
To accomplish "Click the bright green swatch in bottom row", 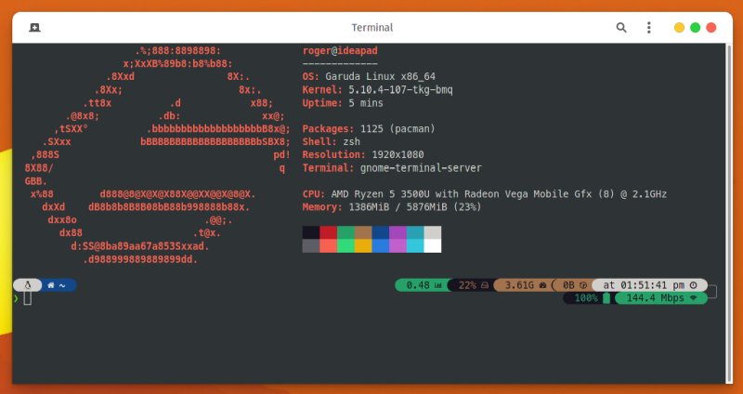I will [345, 246].
